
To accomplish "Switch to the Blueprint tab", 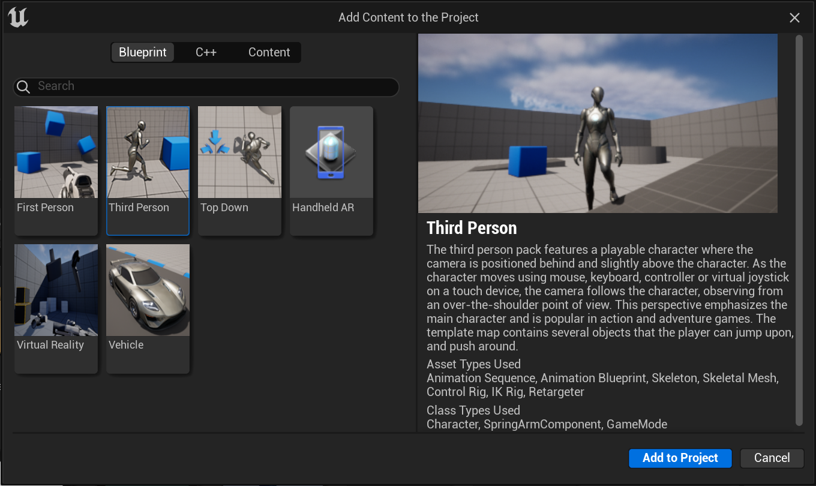I will point(143,52).
